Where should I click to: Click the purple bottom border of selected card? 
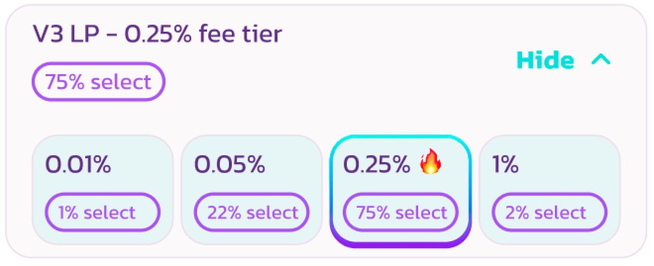point(400,244)
